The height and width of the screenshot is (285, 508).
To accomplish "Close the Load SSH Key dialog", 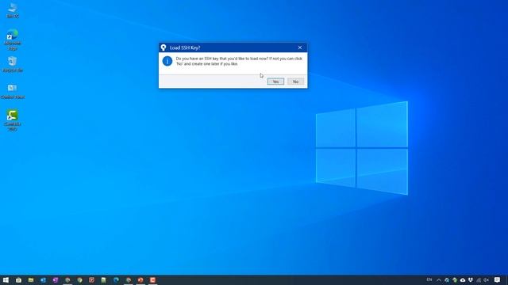I will point(300,47).
